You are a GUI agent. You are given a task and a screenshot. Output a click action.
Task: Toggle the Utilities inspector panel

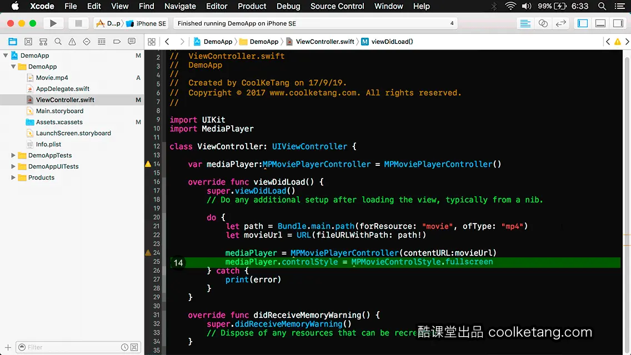tap(618, 23)
